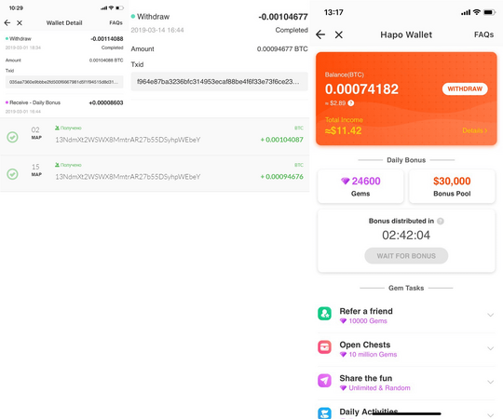The image size is (503, 419).
Task: Expand the Refer a friend task
Action: (x=490, y=315)
